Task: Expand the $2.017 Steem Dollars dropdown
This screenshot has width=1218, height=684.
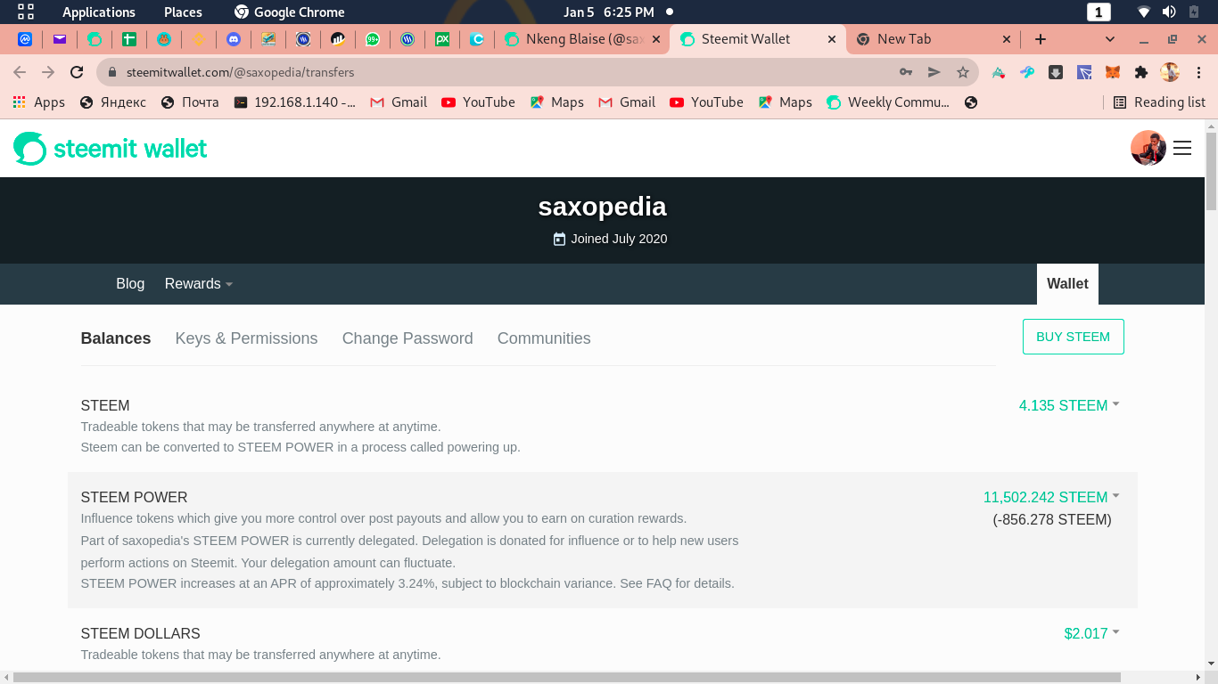Action: [1091, 633]
